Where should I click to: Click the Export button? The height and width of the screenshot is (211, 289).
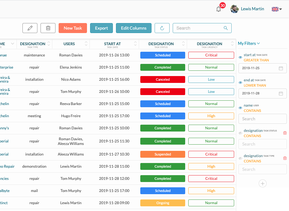tap(101, 28)
